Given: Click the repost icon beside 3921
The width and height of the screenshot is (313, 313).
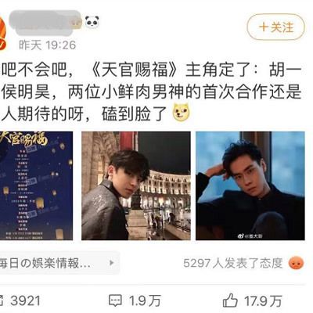Looking at the screenshot, I should click(x=2, y=300).
